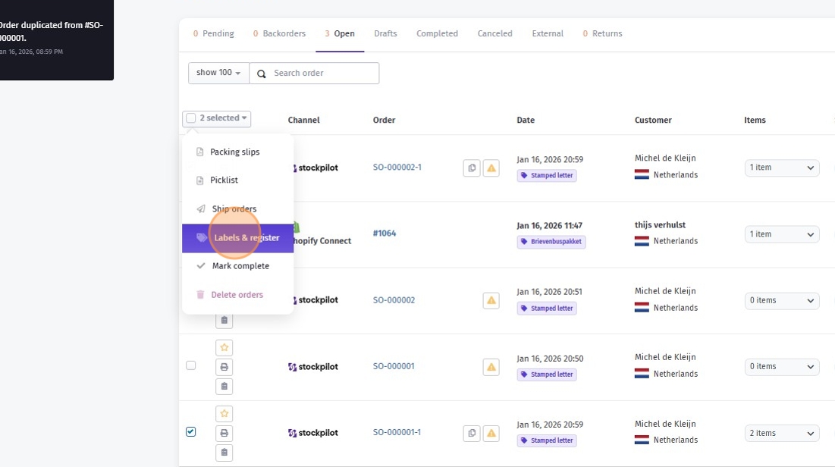The height and width of the screenshot is (467, 835).
Task: Select 'Delete orders' in bulk actions menu
Action: (237, 295)
